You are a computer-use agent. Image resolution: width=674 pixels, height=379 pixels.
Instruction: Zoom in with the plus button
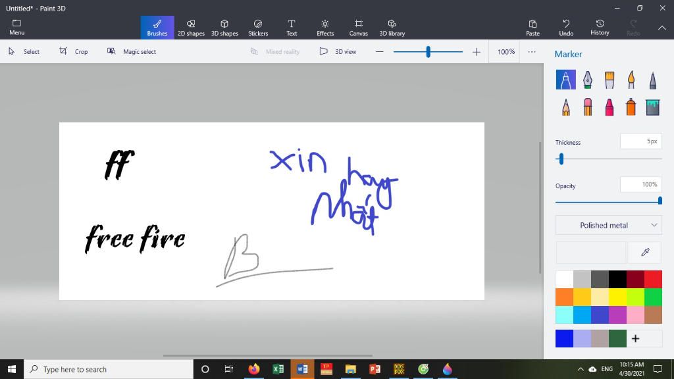pos(477,51)
